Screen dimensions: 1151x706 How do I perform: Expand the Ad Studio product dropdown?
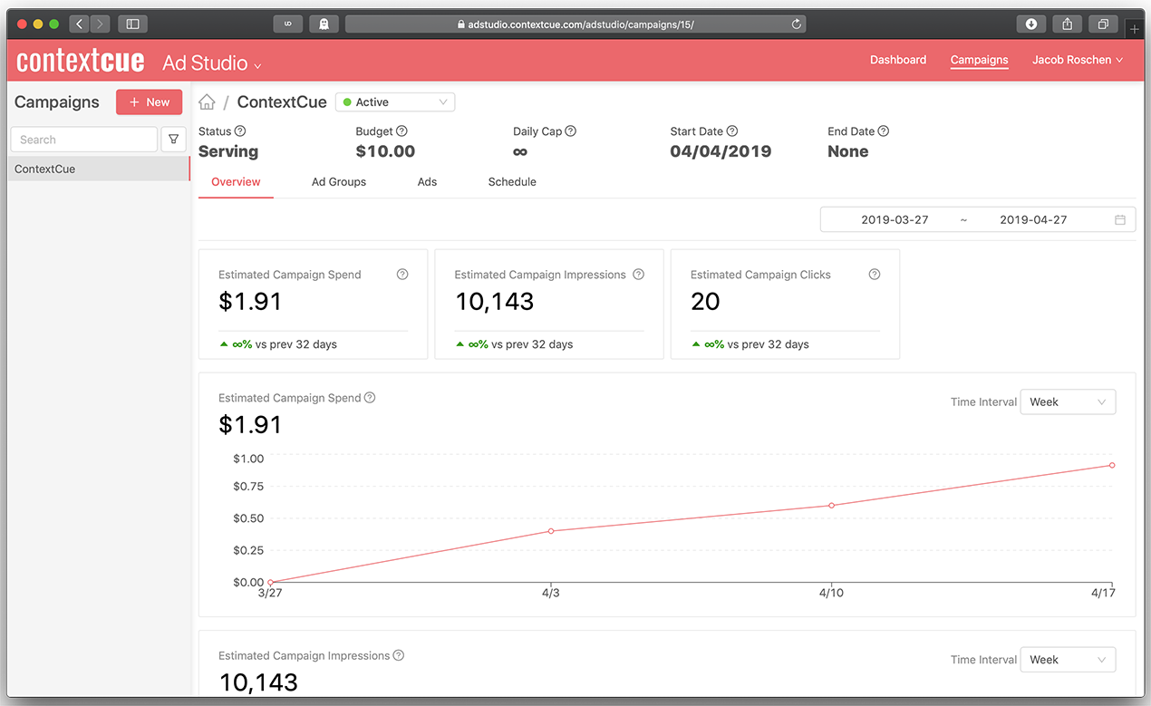212,63
